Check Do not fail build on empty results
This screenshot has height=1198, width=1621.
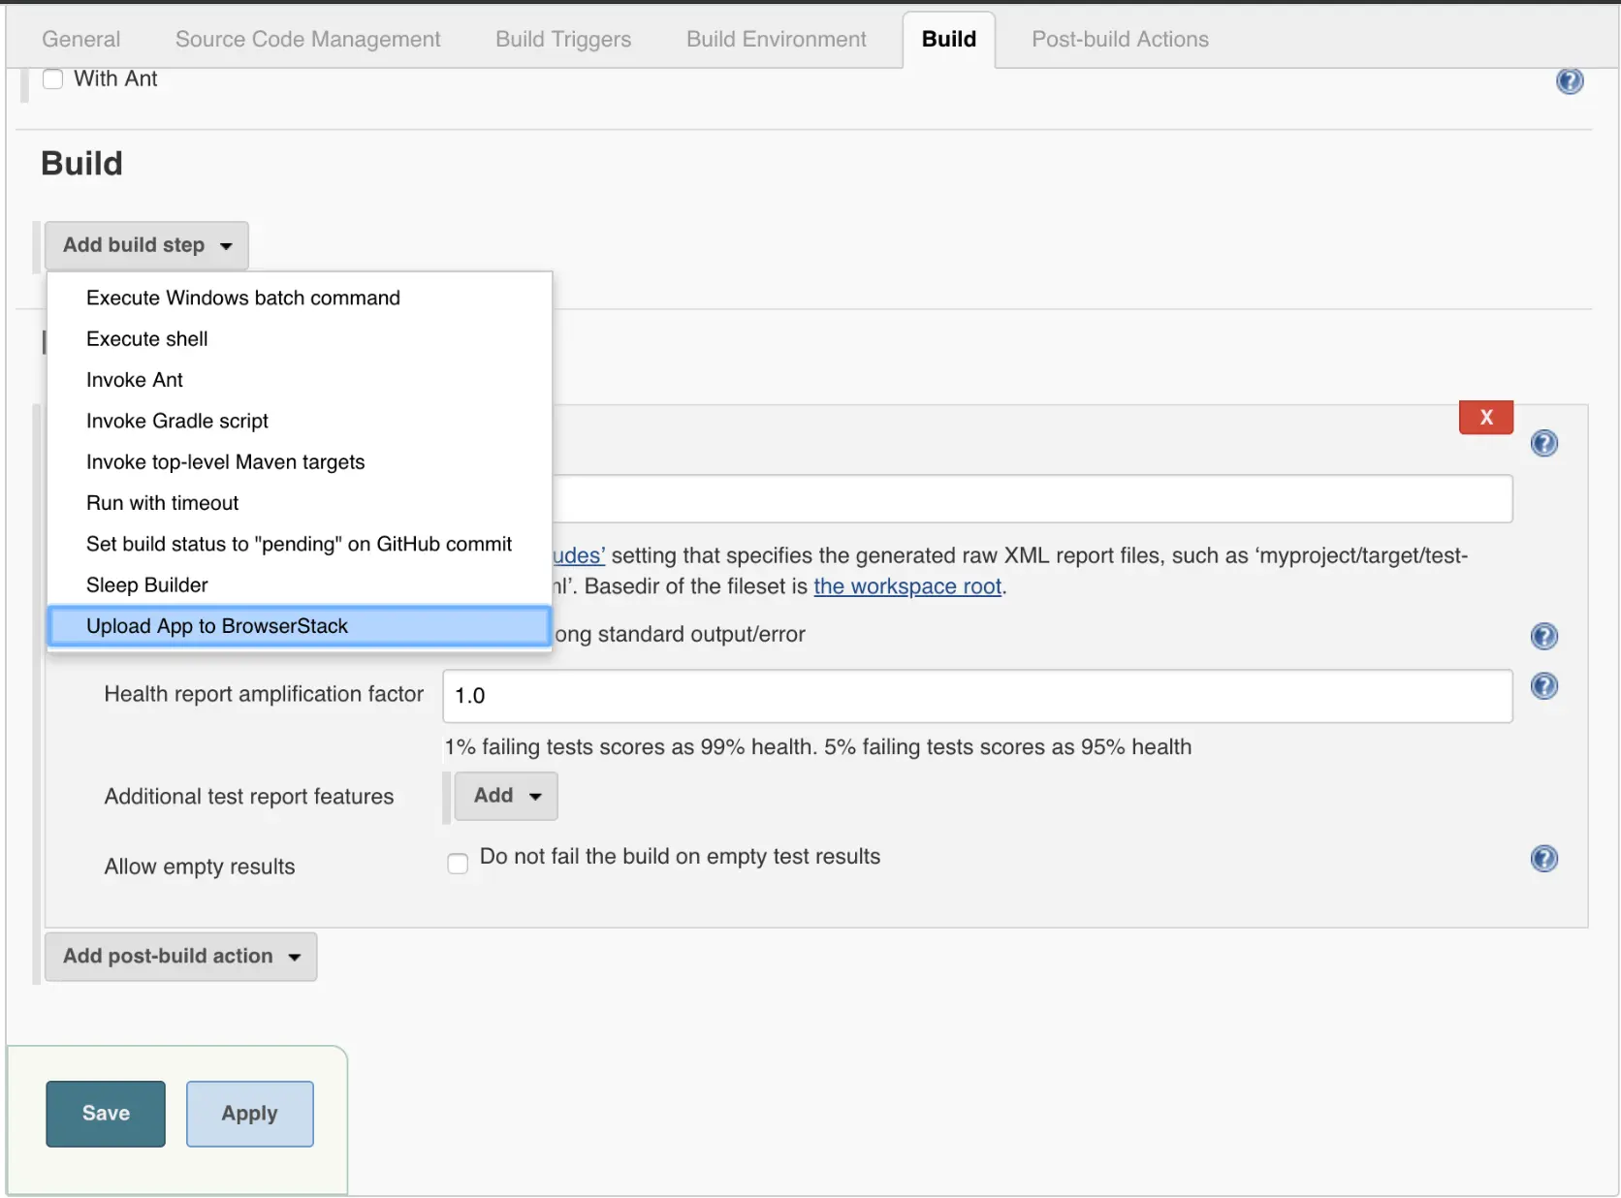(x=458, y=863)
